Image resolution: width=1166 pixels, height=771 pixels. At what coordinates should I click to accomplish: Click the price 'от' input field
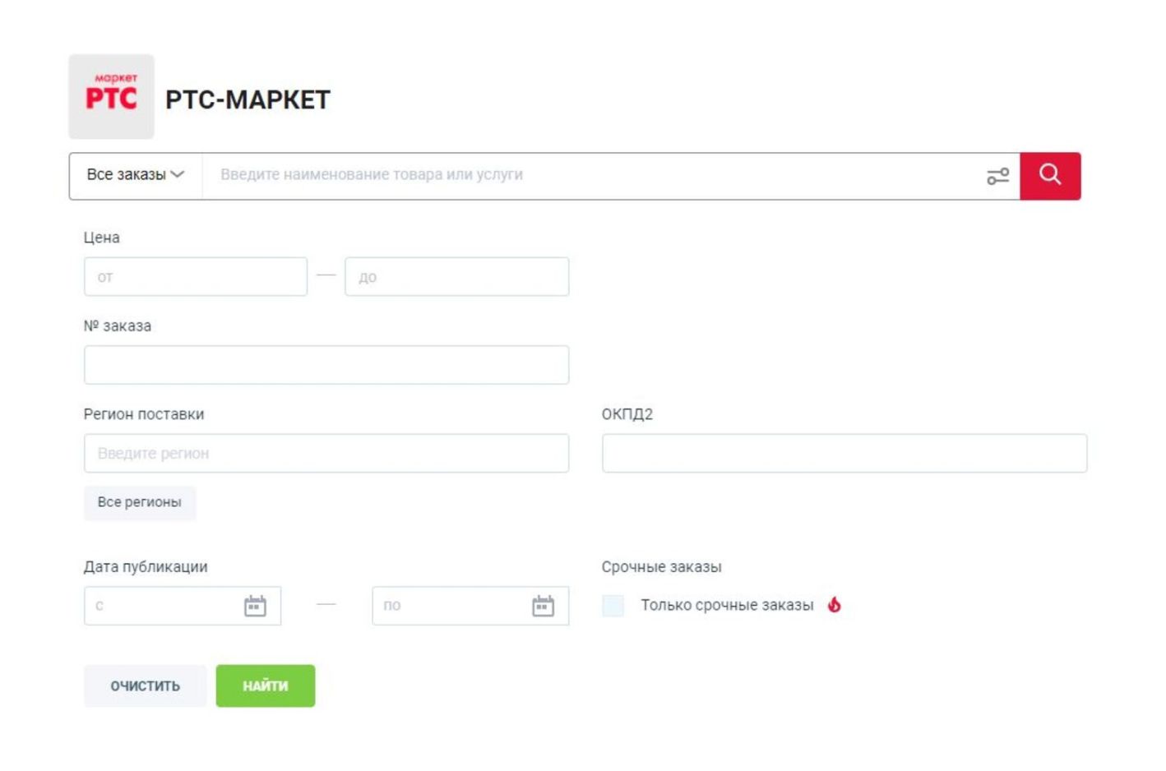[195, 277]
